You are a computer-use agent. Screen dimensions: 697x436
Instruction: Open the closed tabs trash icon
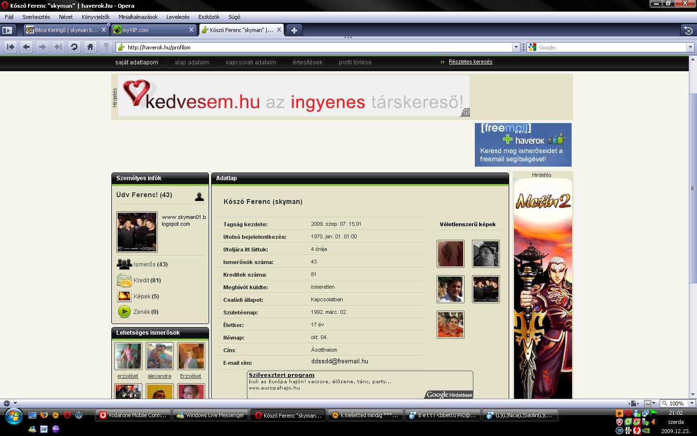coord(688,31)
